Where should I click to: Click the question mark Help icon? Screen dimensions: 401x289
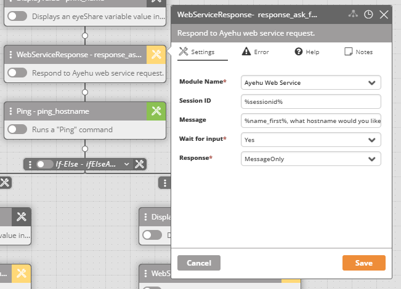[x=299, y=52]
